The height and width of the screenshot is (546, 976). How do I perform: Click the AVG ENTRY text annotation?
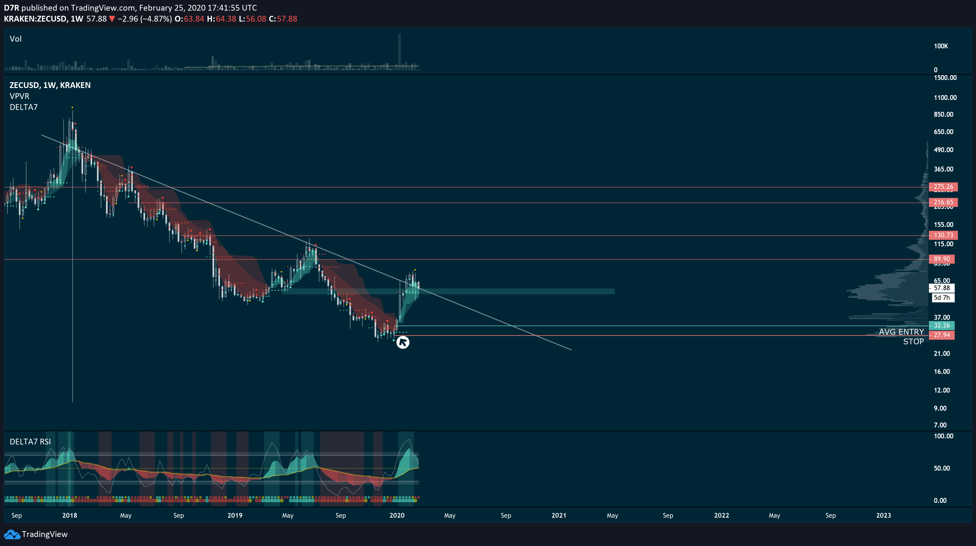901,332
